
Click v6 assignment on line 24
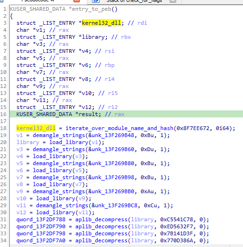click(x=20, y=170)
